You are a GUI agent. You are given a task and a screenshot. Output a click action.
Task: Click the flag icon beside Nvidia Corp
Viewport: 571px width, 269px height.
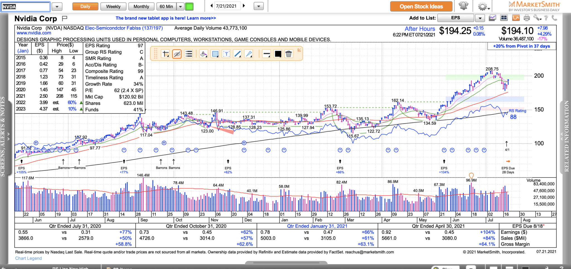64,18
